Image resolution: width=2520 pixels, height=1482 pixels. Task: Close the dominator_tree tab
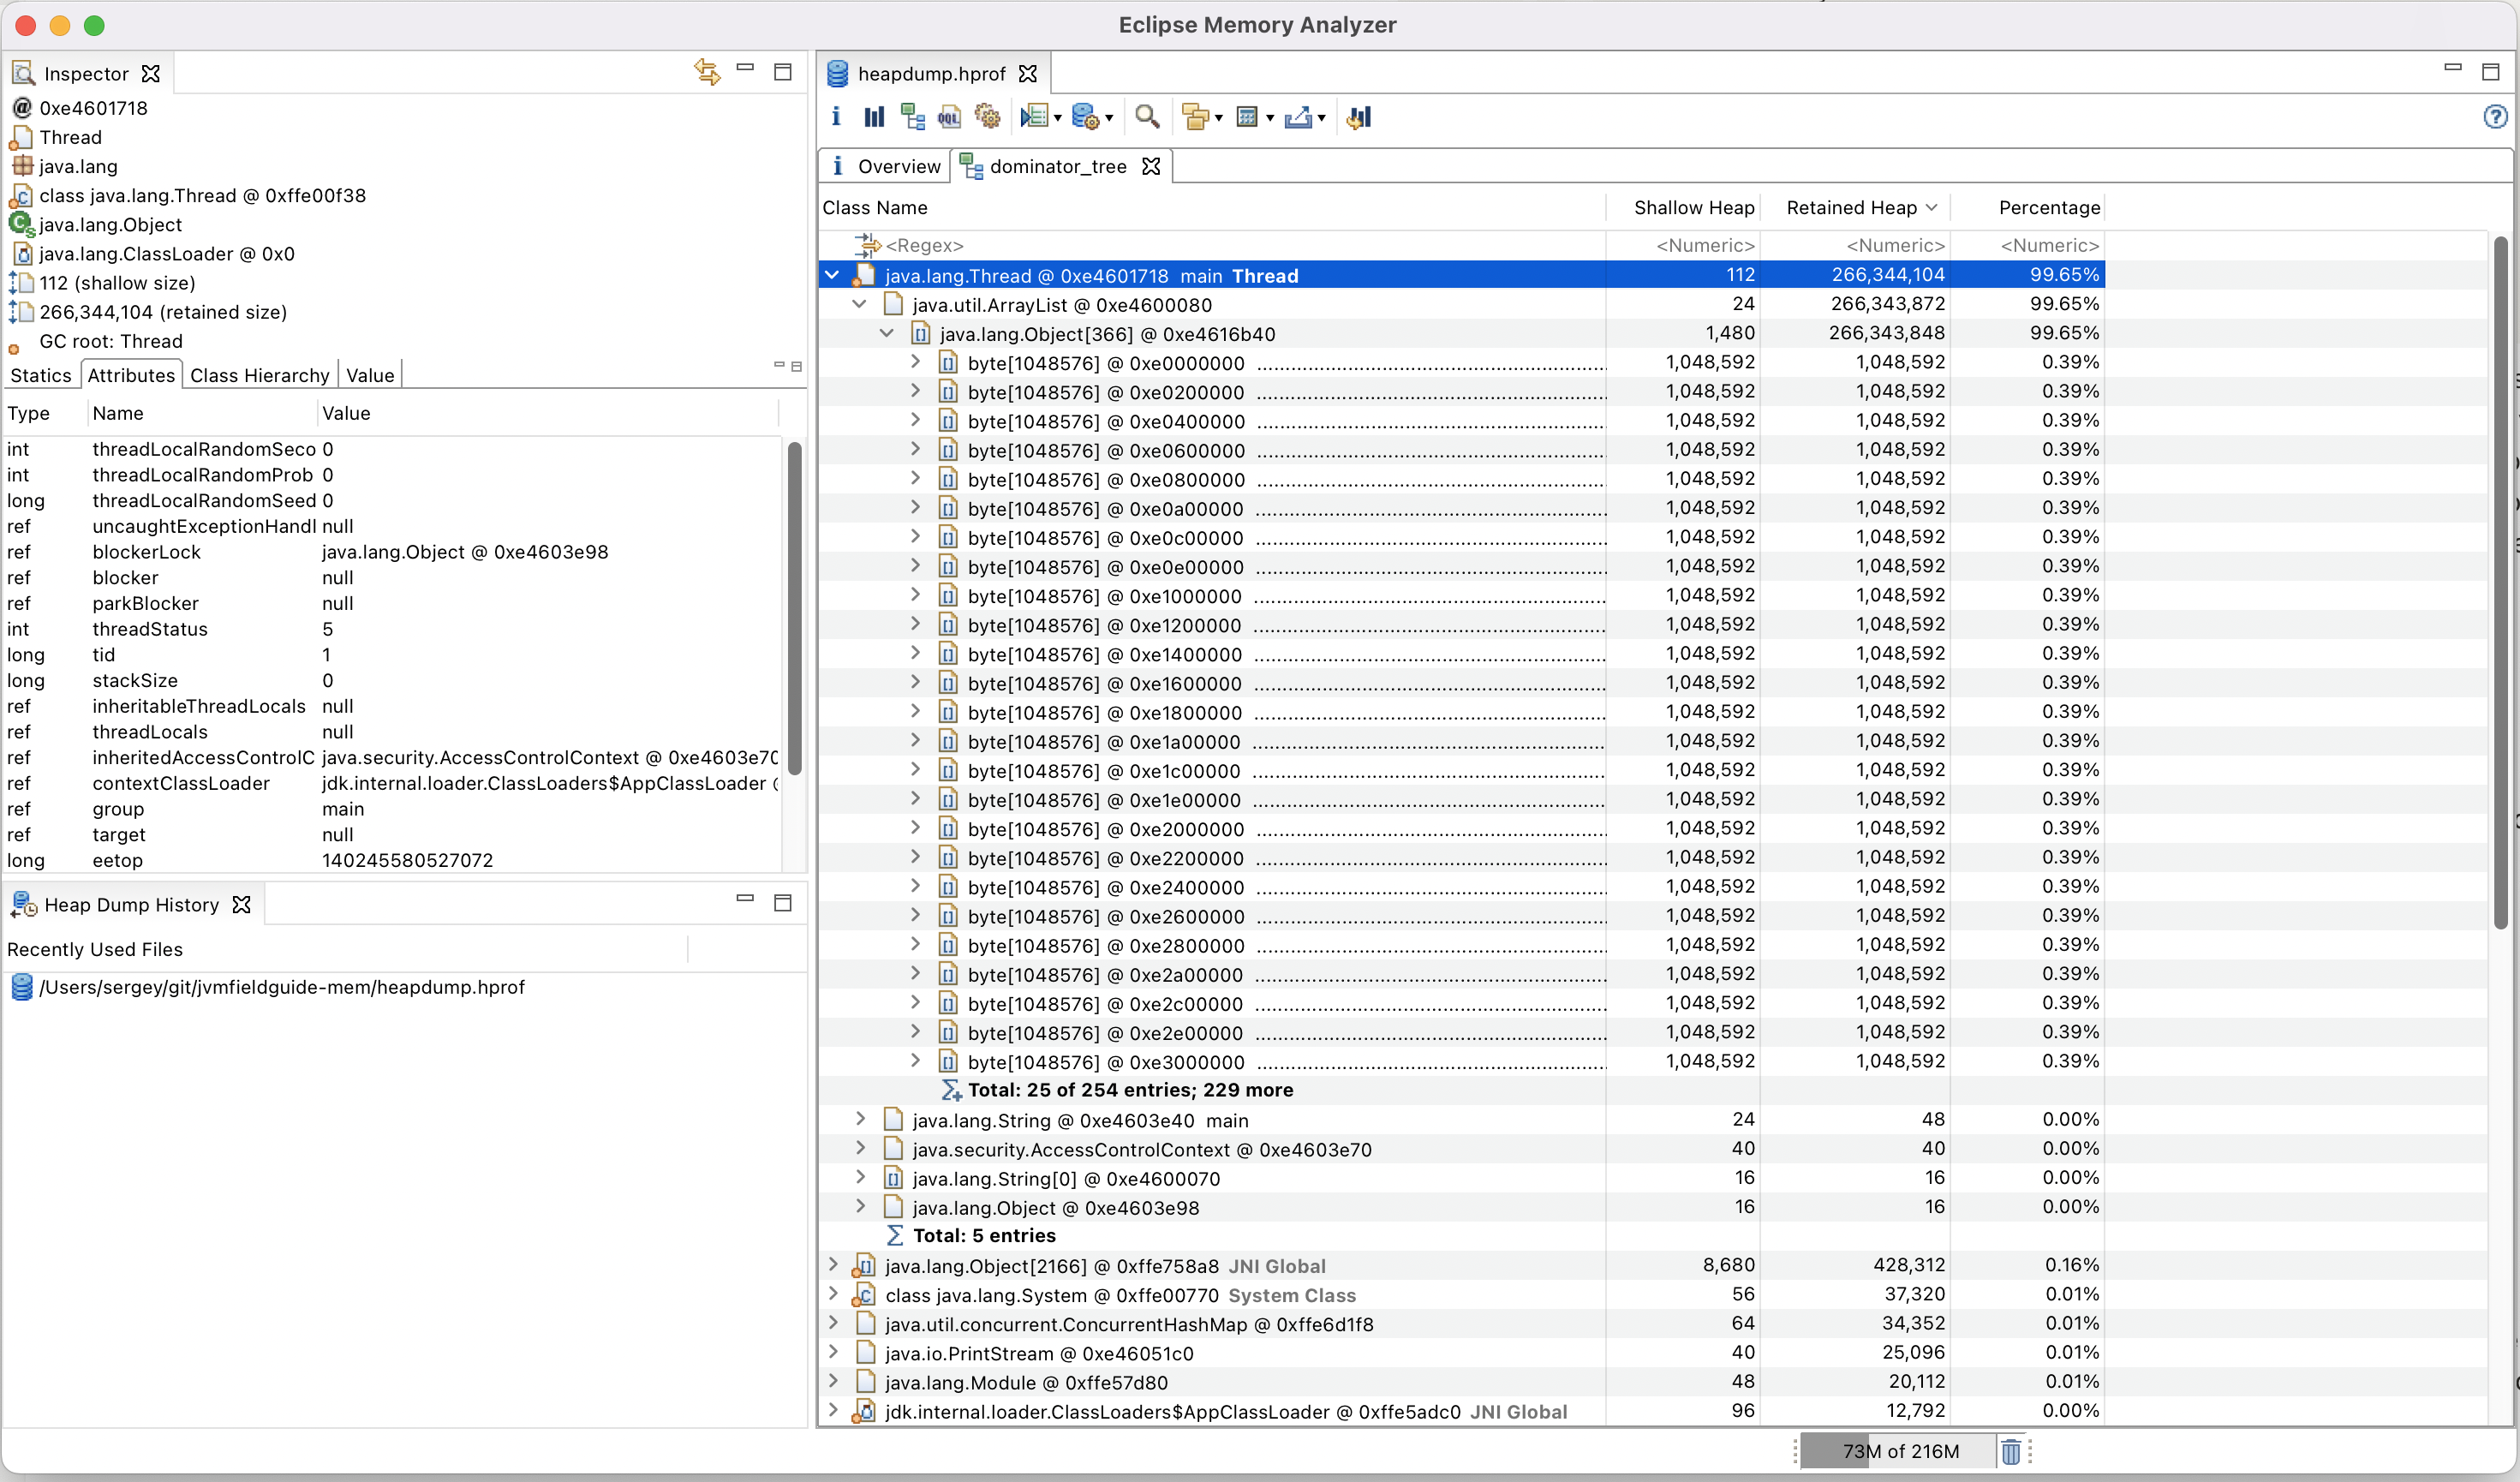[1151, 166]
